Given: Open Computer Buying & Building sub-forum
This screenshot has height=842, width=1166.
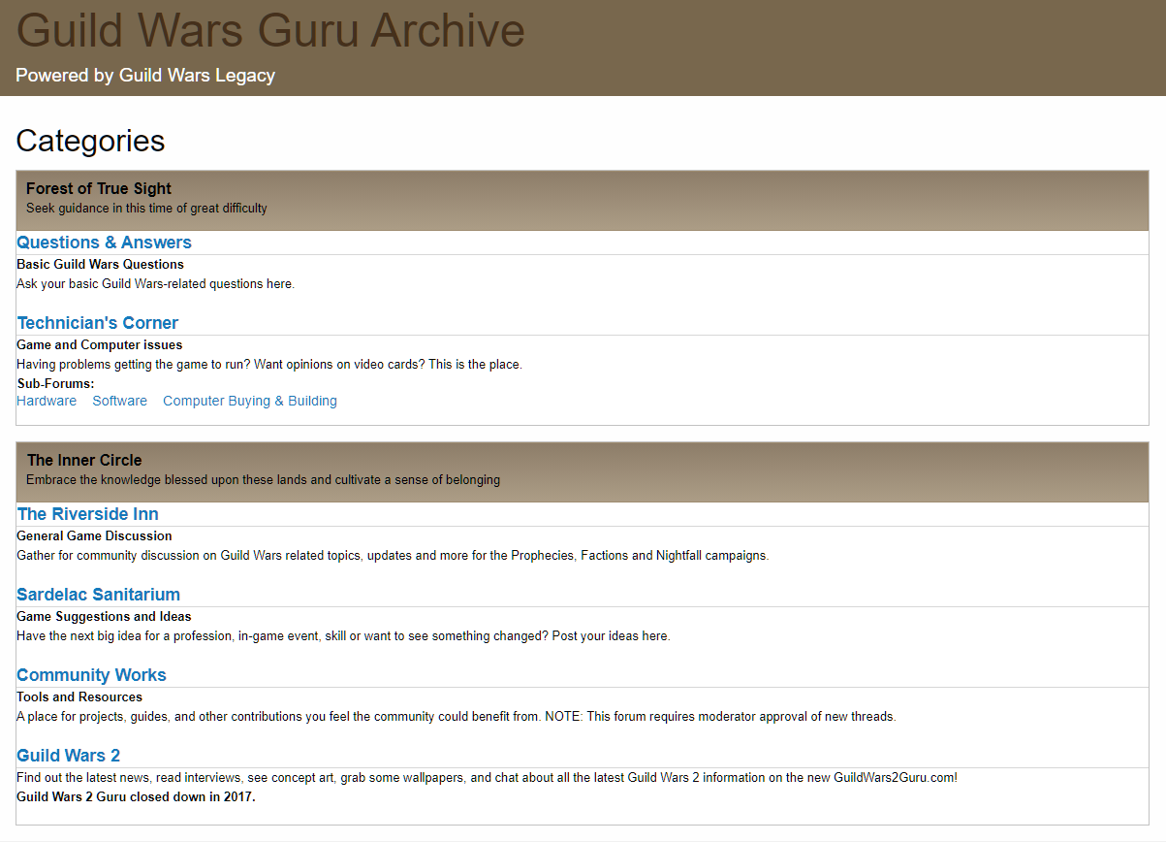Looking at the screenshot, I should (249, 401).
